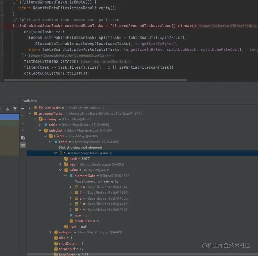The width and height of the screenshot is (258, 256).
Task: Select the threshold = 12 row
Action: [x=142, y=249]
